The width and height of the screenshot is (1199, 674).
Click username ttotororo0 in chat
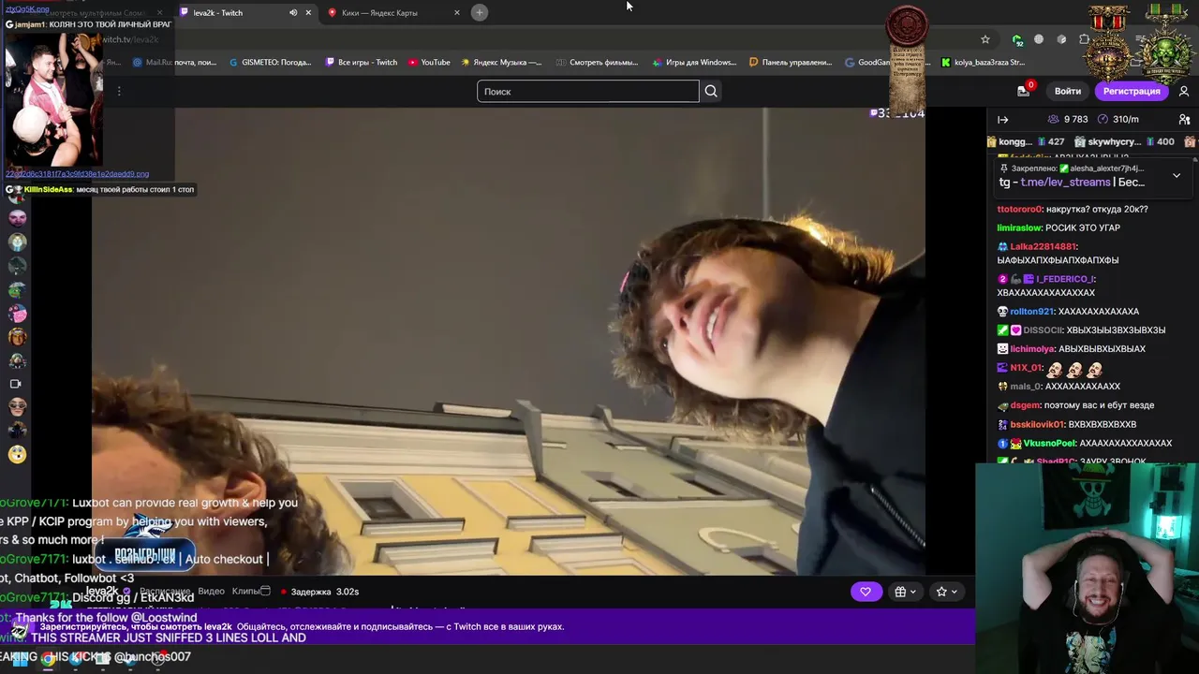(x=1019, y=210)
